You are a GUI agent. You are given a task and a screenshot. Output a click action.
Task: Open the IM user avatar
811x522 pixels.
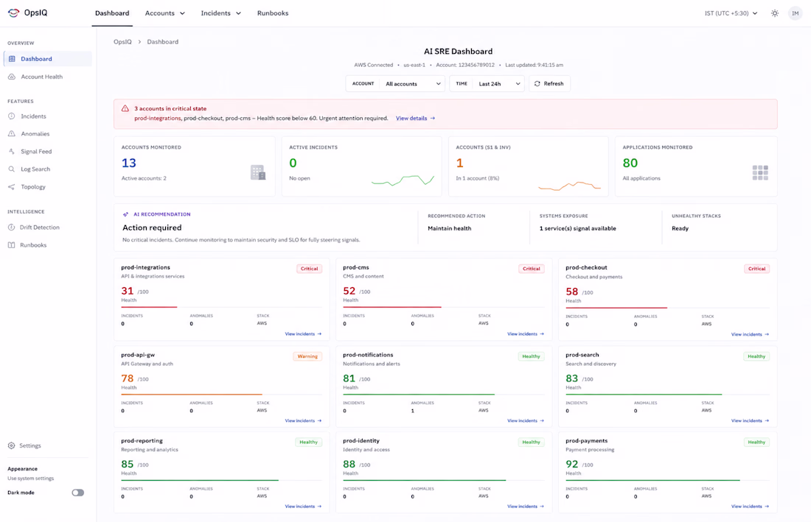(x=795, y=13)
